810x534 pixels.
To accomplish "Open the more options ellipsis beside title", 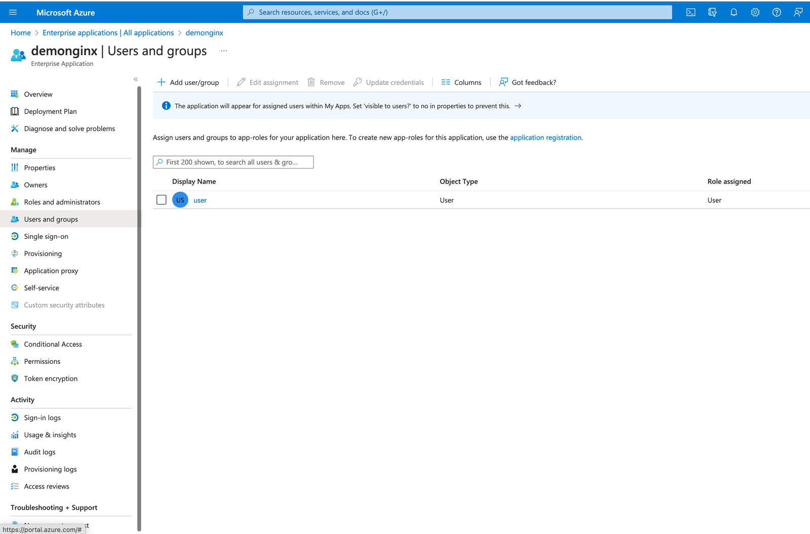I will point(224,51).
